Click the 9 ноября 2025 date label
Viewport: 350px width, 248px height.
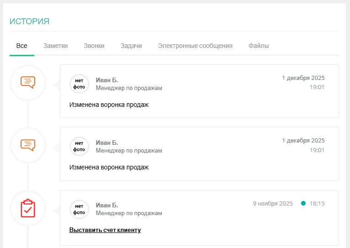[272, 203]
